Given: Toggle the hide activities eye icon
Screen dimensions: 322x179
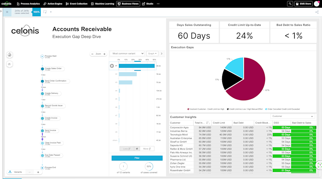Looking at the screenshot, I should 9,64.
